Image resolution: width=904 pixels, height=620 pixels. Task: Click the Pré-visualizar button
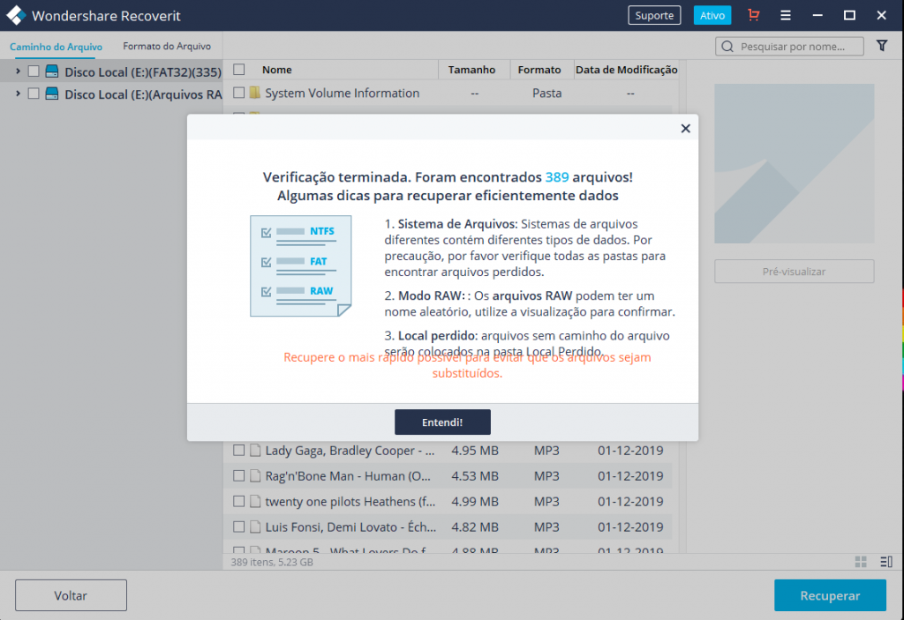[794, 272]
